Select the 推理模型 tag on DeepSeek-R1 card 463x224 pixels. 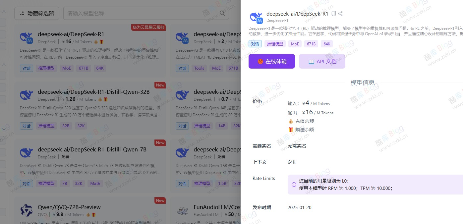click(46, 68)
